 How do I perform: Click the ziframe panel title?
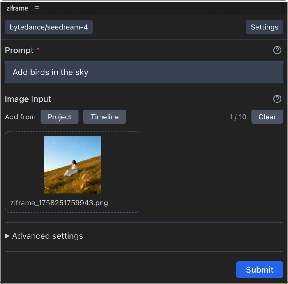(x=17, y=8)
